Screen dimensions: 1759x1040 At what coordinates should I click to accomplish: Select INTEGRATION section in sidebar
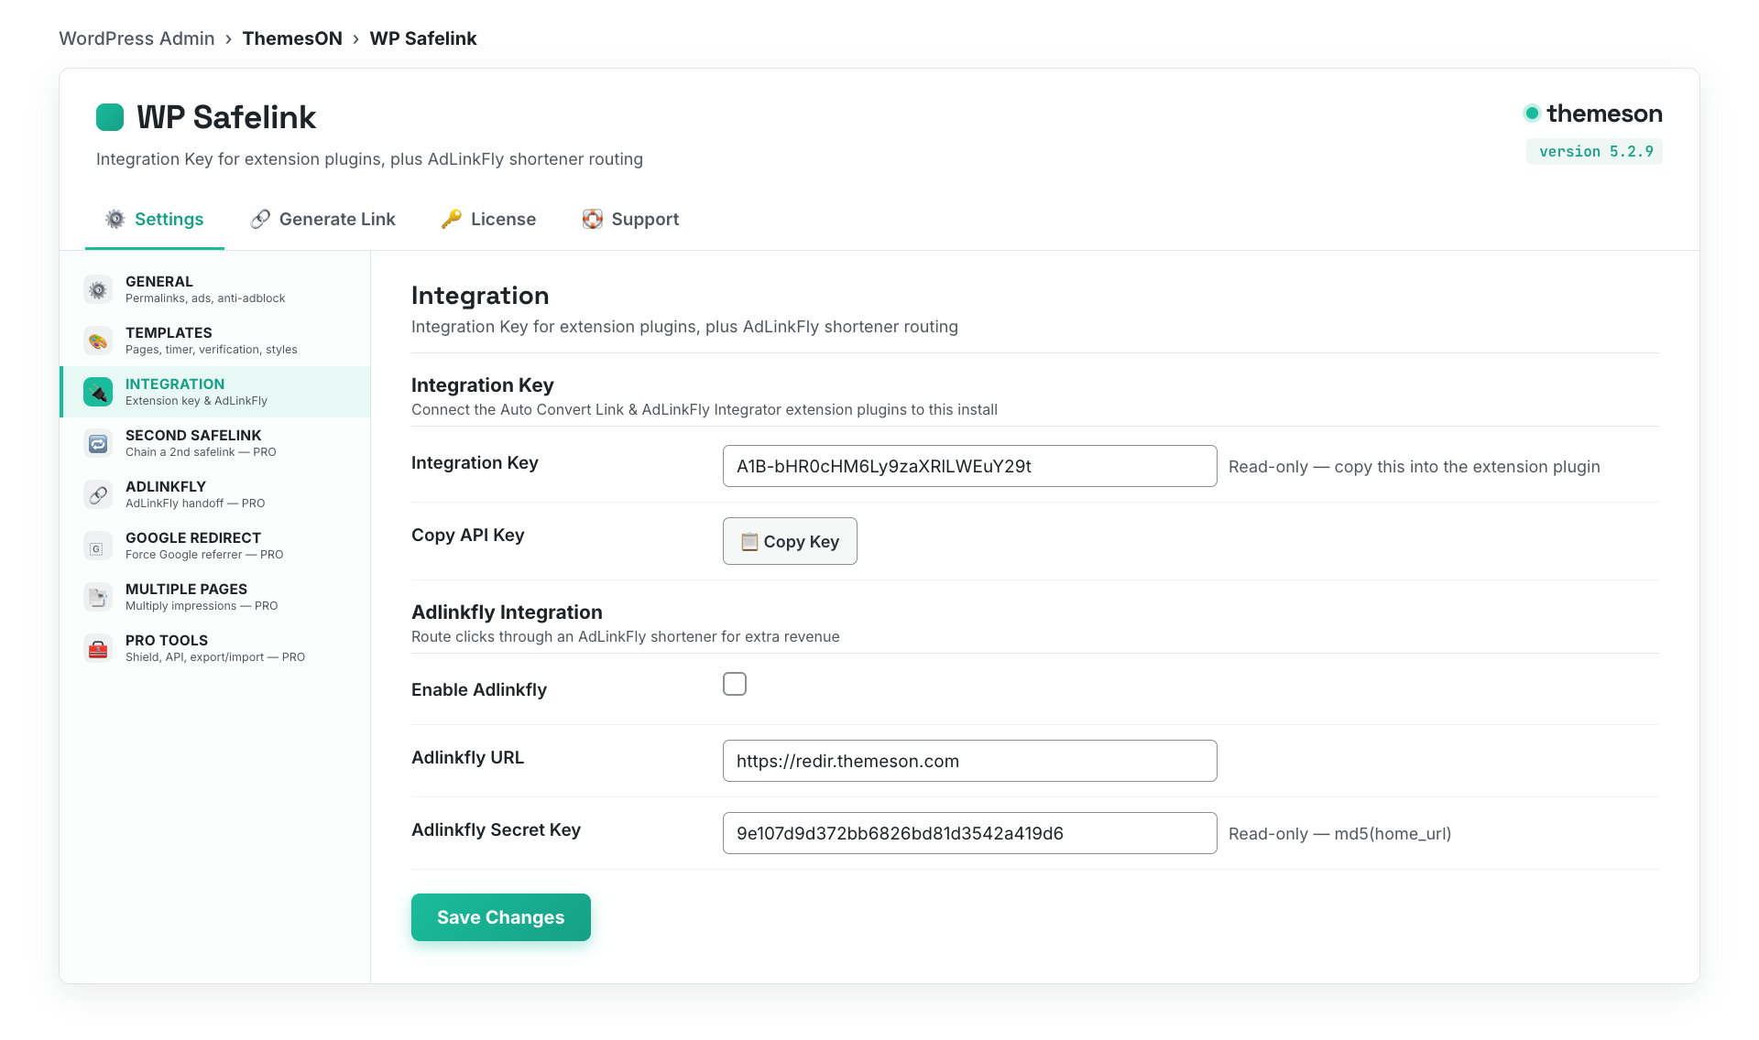pos(215,392)
